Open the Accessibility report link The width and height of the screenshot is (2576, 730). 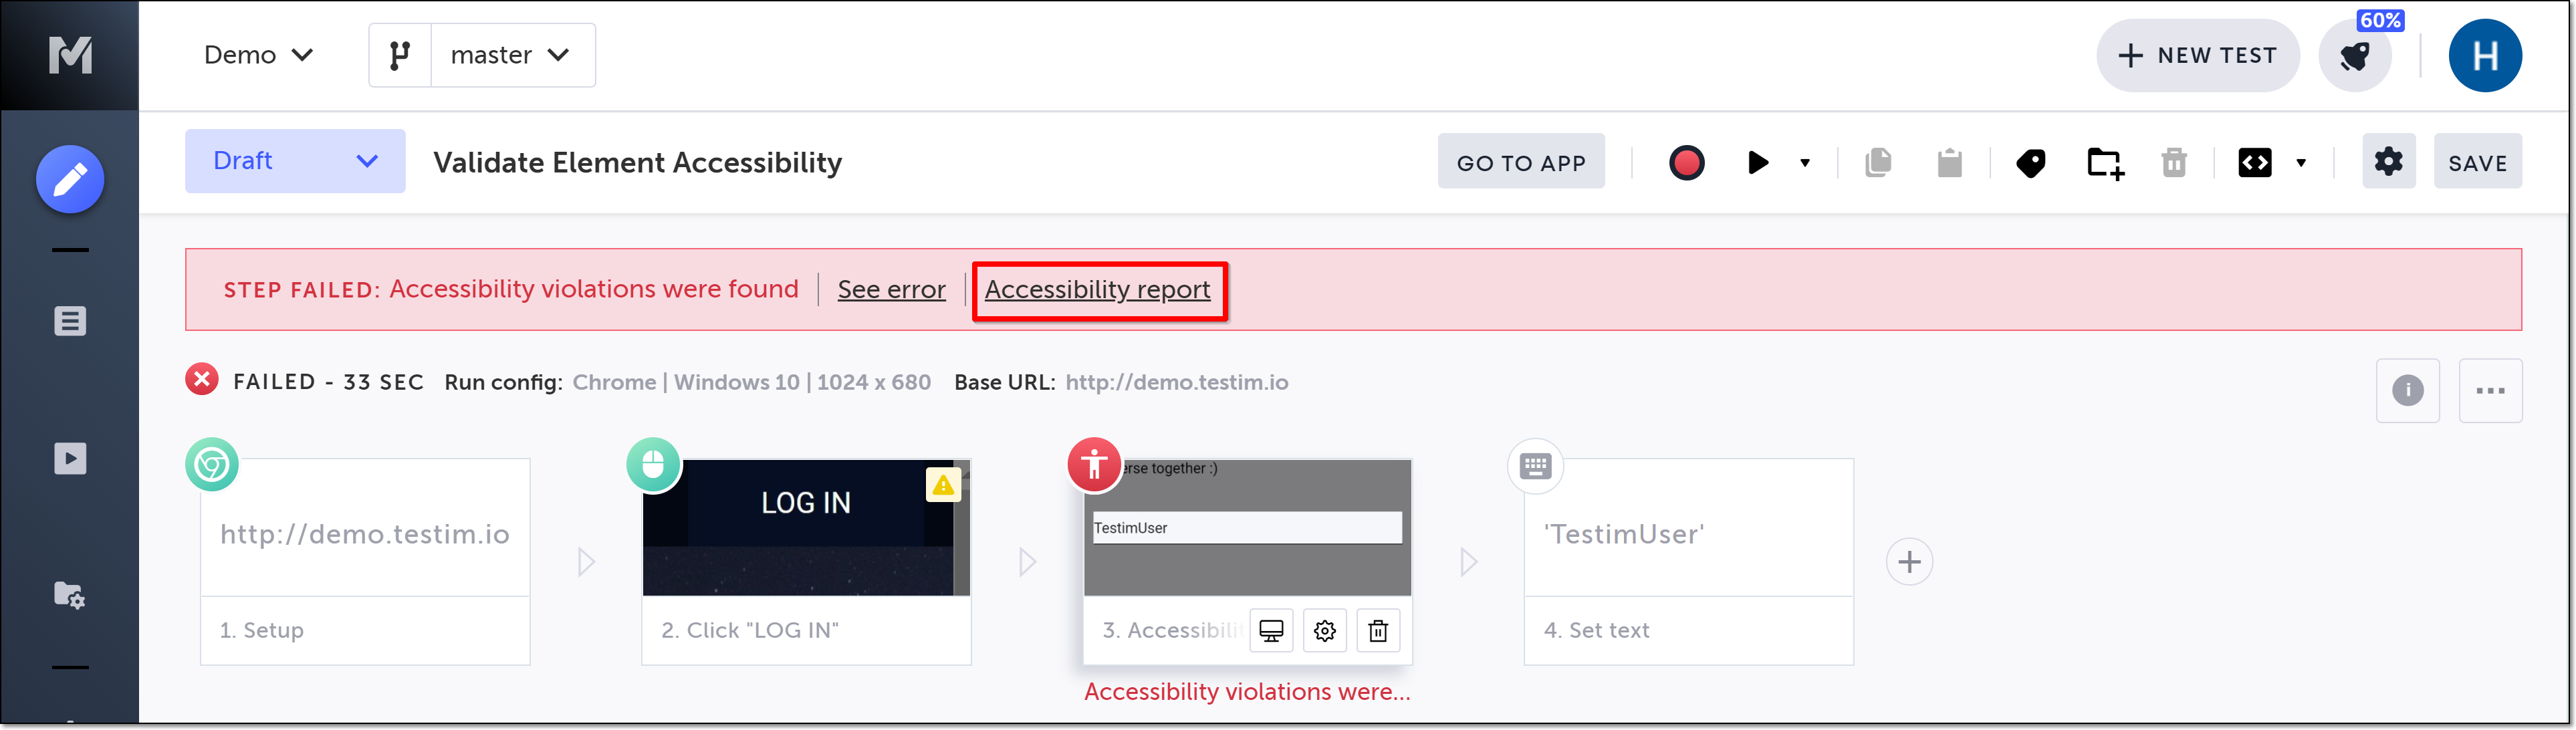[1097, 290]
